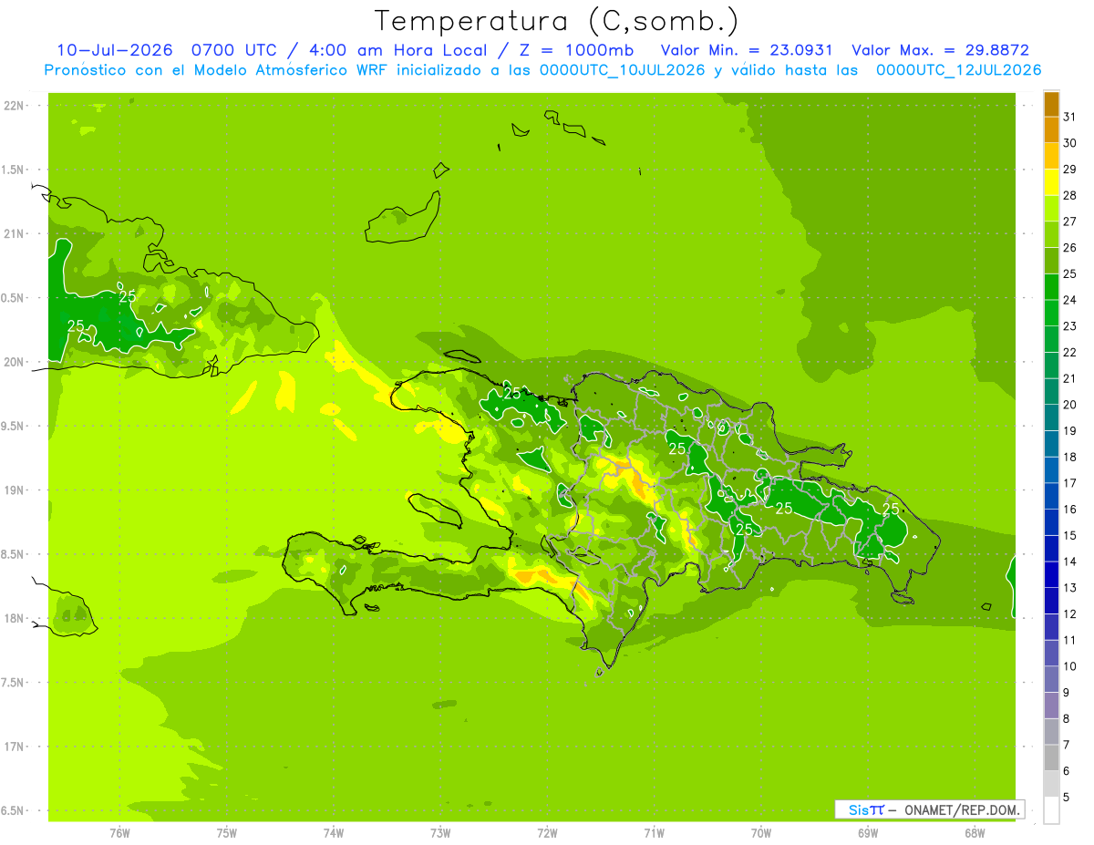The width and height of the screenshot is (1094, 845).
Task: Click the legend value '5'
Action: [1067, 798]
